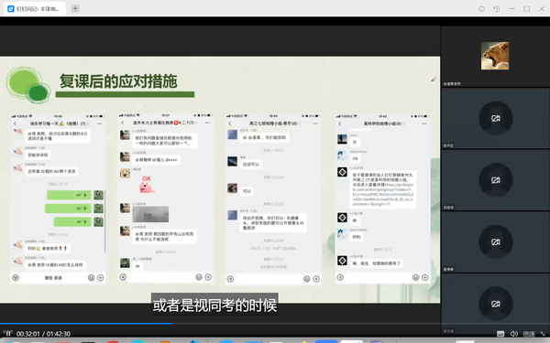Select the 钉钉闪记 tab
This screenshot has width=550, height=343.
(x=35, y=9)
